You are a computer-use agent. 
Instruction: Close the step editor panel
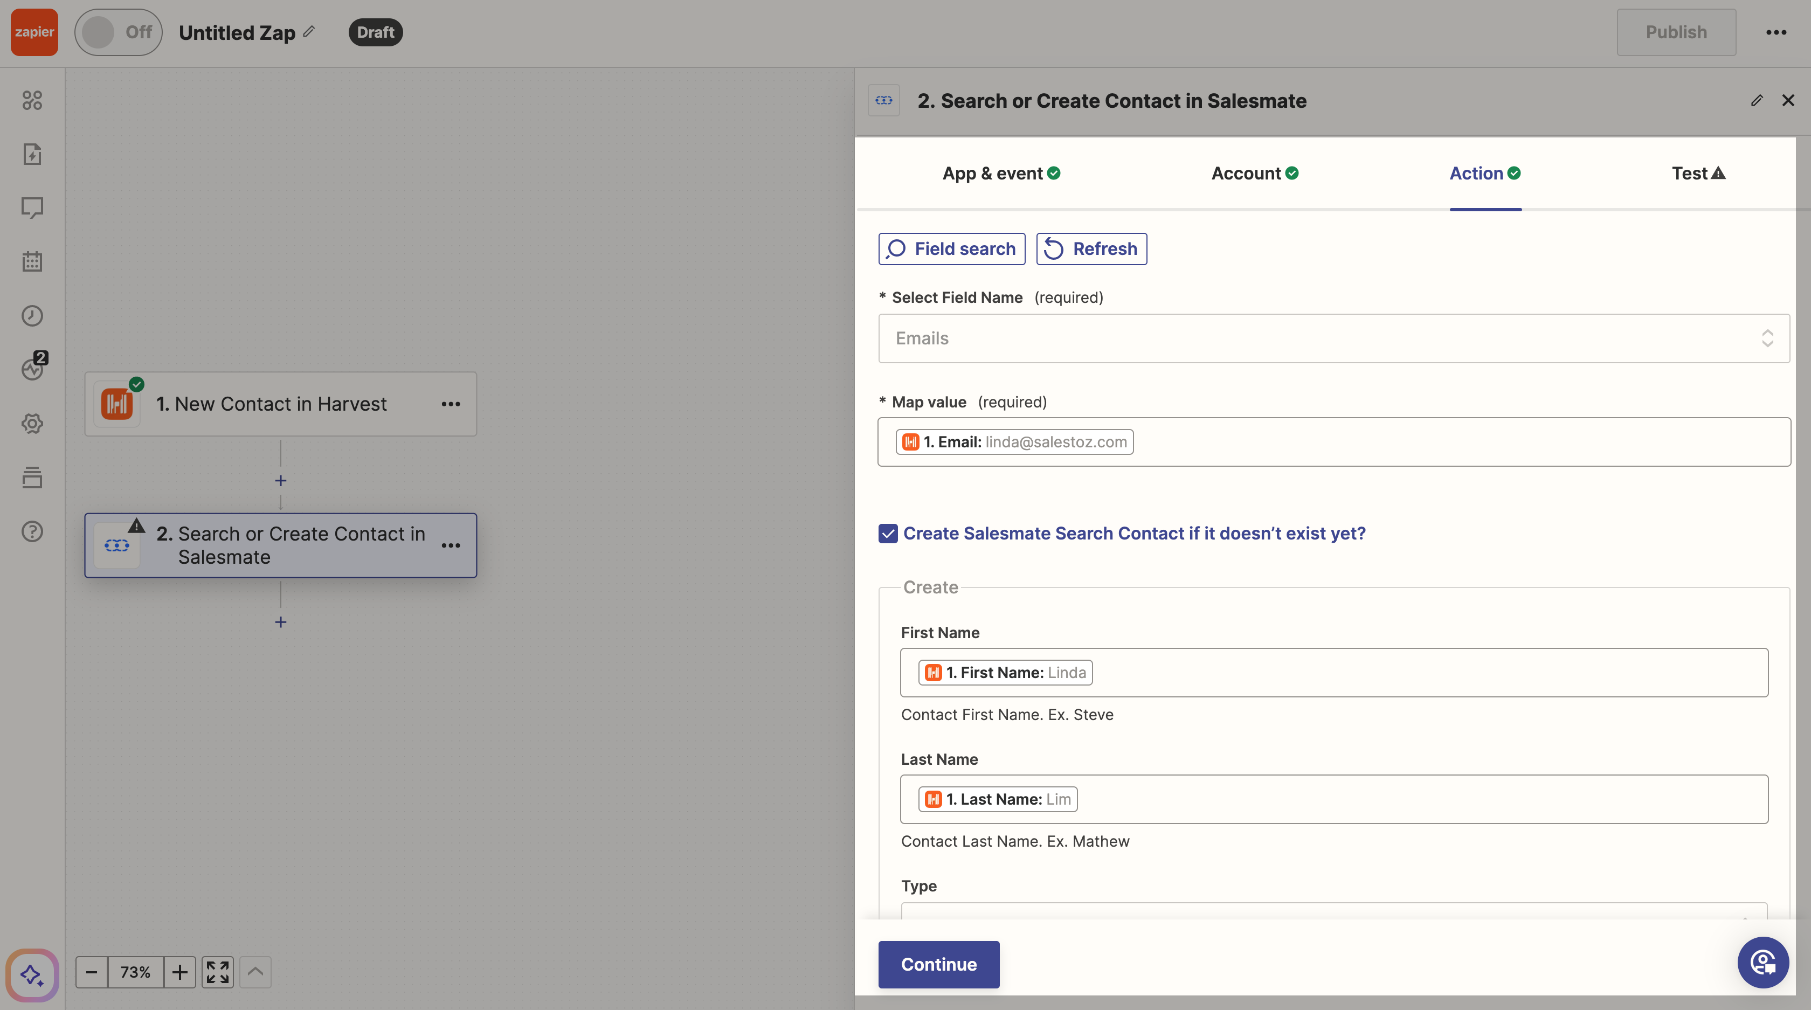tap(1788, 100)
